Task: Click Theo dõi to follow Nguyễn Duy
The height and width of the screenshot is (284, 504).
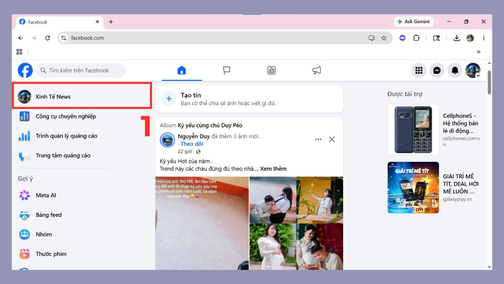Action: pyautogui.click(x=192, y=144)
